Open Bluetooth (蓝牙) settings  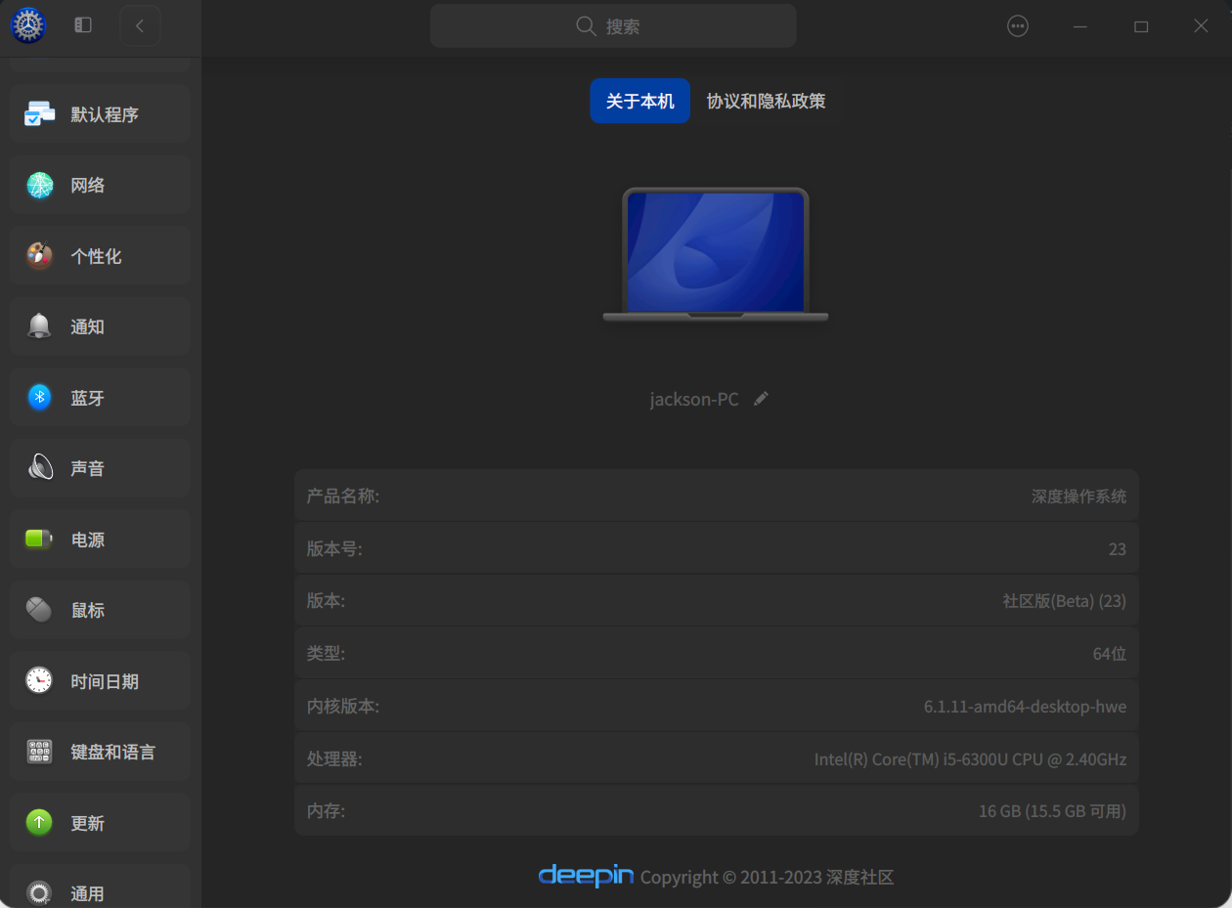(x=100, y=398)
